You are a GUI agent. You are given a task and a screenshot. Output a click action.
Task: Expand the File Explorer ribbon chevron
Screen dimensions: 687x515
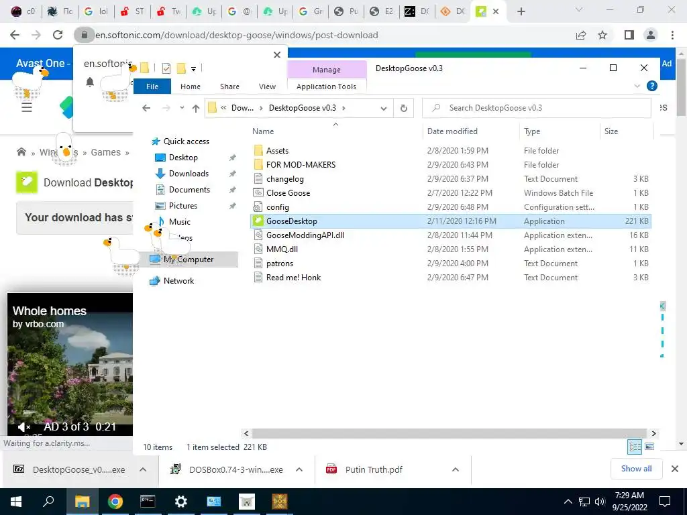637,87
